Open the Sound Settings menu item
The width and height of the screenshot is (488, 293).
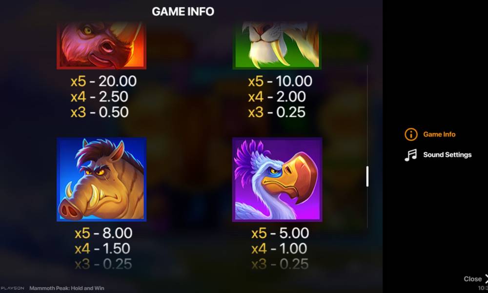(x=447, y=155)
